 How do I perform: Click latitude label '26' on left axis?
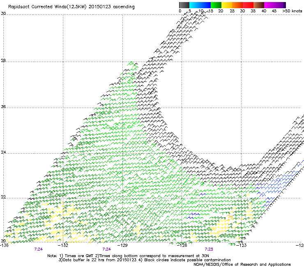pyautogui.click(x=3, y=107)
